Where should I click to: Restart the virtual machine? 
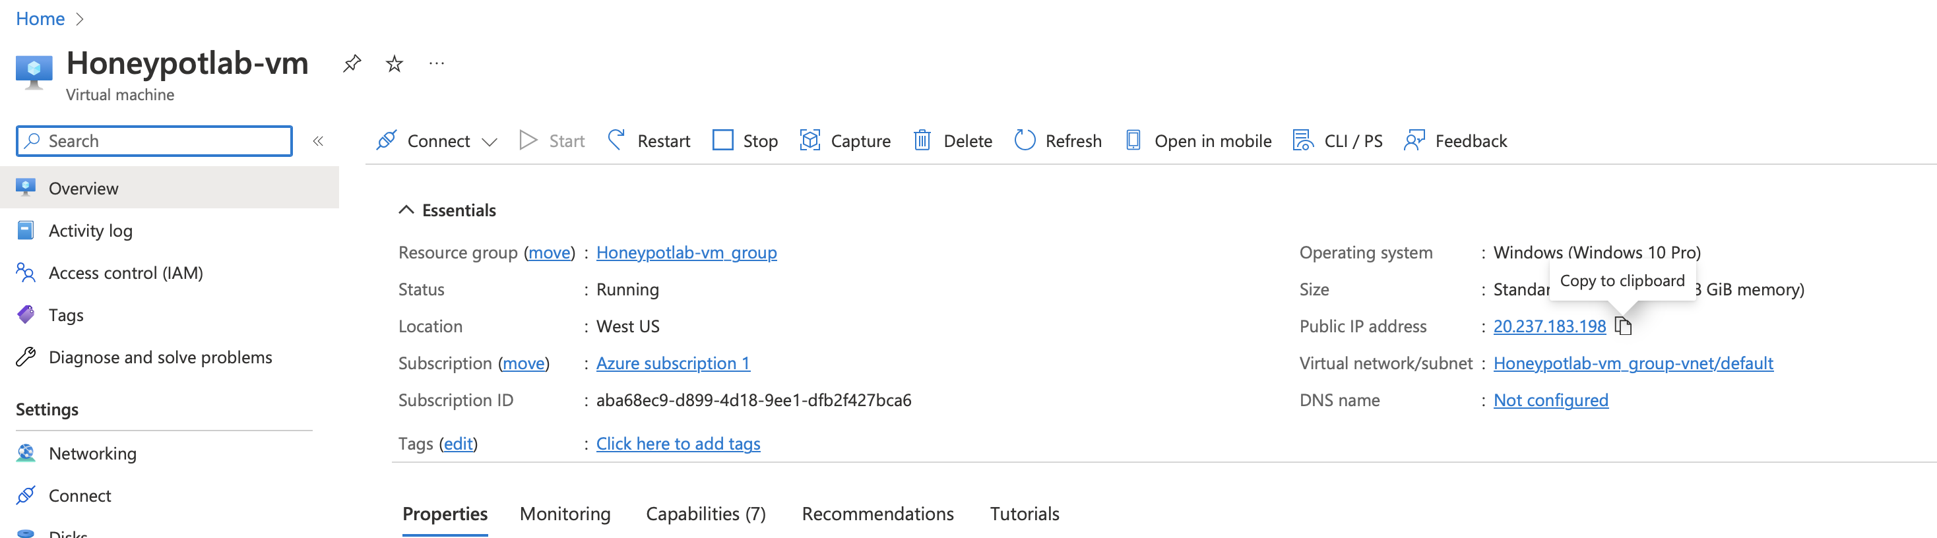click(x=649, y=140)
